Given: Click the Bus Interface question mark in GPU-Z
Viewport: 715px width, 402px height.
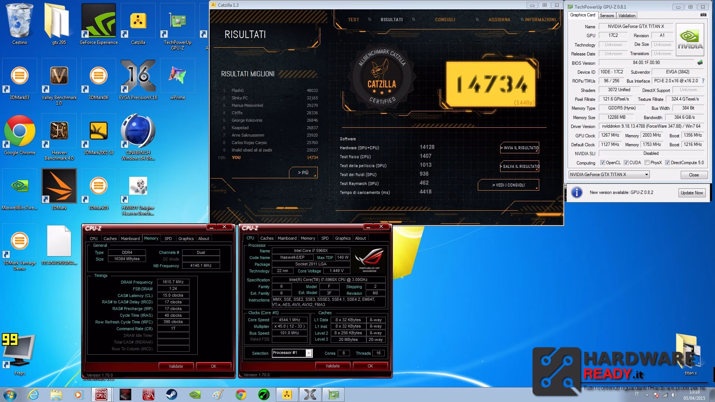Looking at the screenshot, I should 703,81.
